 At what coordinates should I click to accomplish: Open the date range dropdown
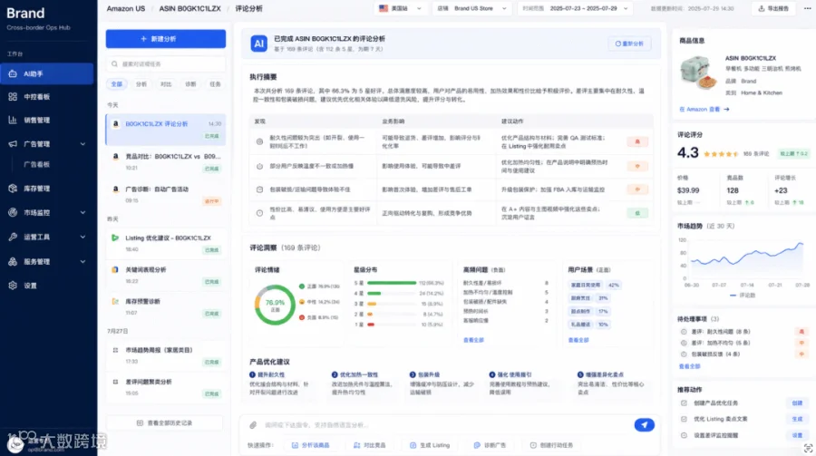[576, 8]
